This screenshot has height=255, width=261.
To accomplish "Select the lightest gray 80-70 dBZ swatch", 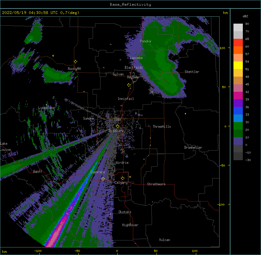I will coord(238,28).
